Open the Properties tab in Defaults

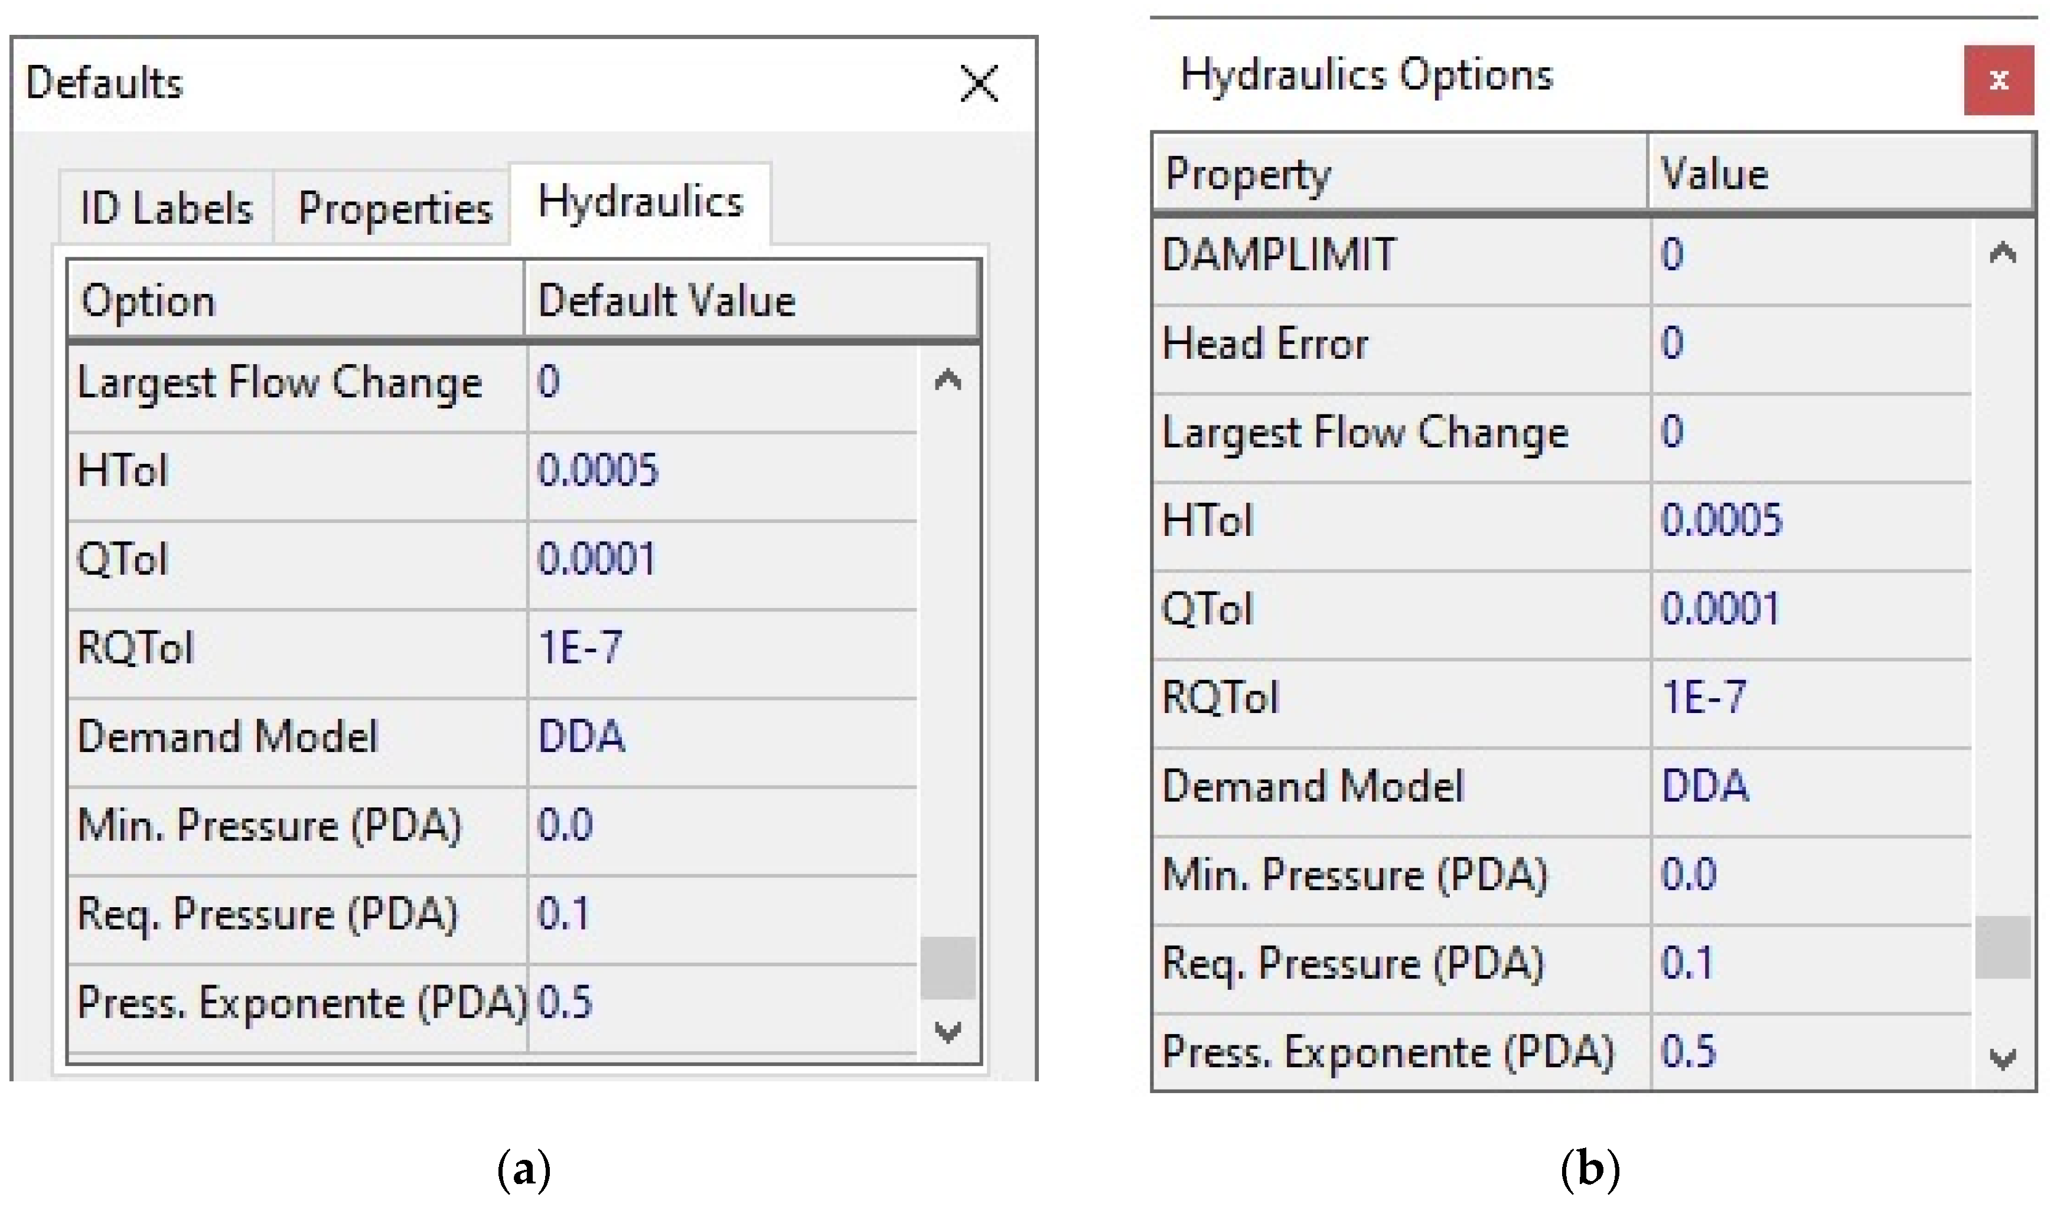(395, 208)
